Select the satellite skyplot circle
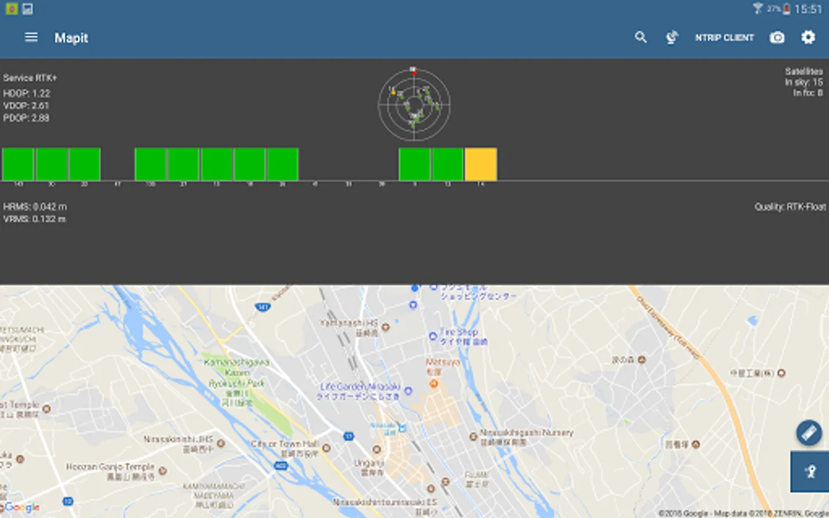 (414, 105)
